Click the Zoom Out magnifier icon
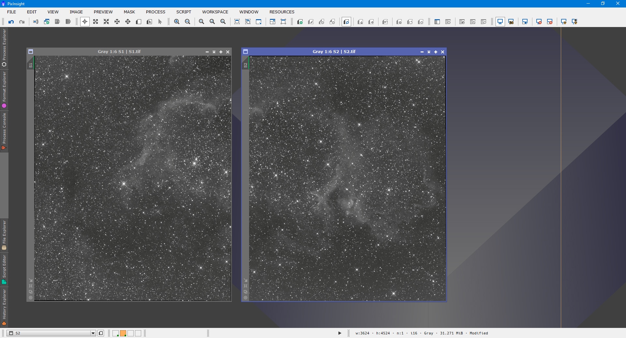 tap(187, 22)
